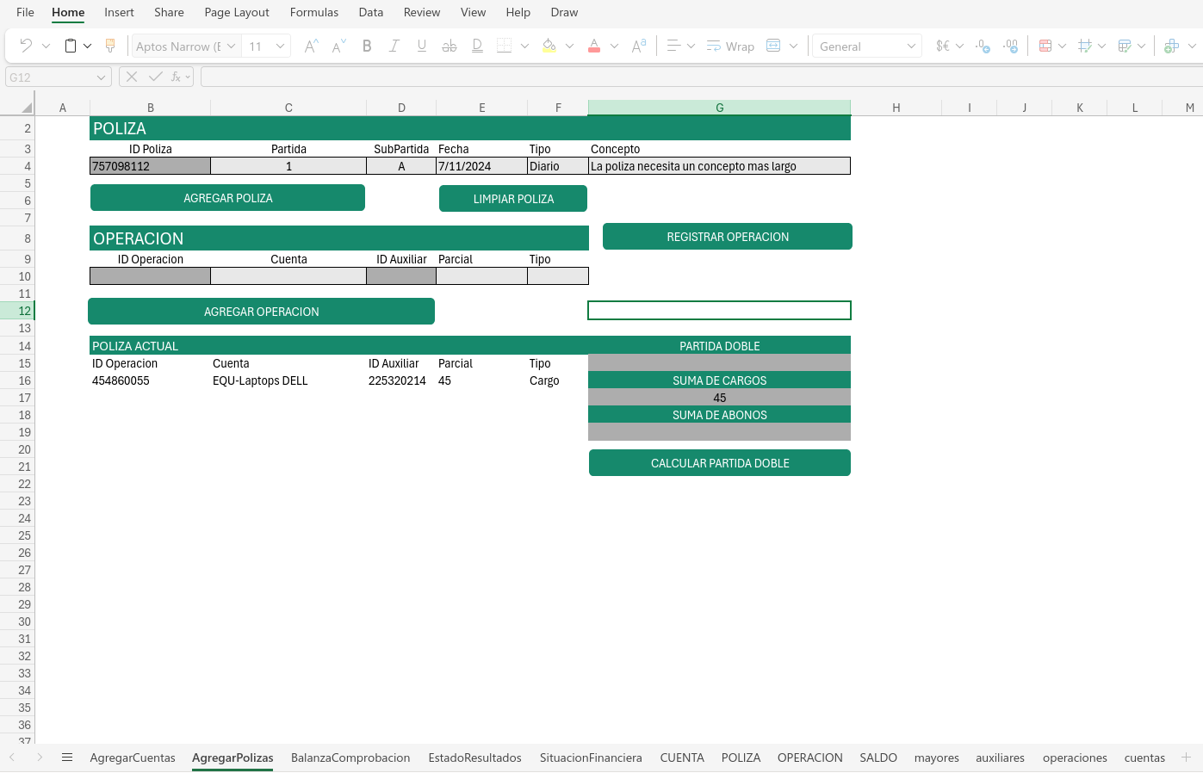
Task: Open the Name Box G12 dropdown
Action: click(x=101, y=77)
